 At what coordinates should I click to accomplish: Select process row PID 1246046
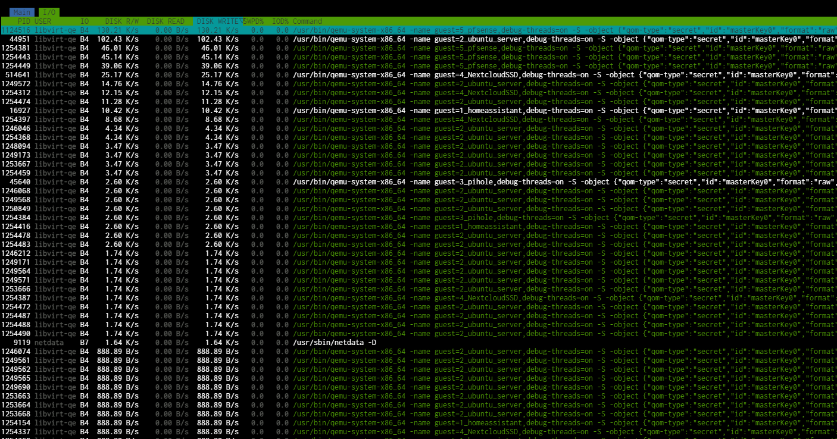tap(418, 128)
